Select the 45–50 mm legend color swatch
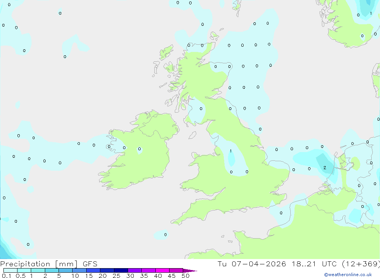The width and height of the screenshot is (380, 278). (x=176, y=270)
